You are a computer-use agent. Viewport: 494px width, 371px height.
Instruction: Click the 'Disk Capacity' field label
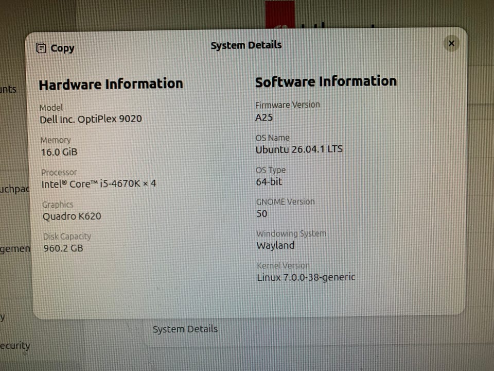point(67,237)
